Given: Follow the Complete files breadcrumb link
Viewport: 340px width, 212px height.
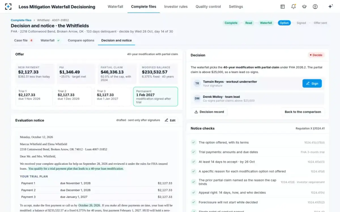Looking at the screenshot, I should [x=21, y=20].
